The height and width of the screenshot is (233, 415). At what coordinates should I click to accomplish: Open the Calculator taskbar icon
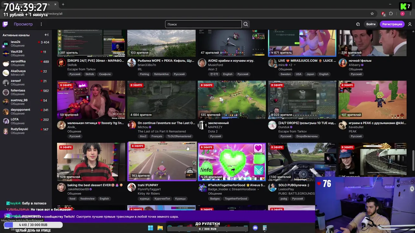pos(265,228)
